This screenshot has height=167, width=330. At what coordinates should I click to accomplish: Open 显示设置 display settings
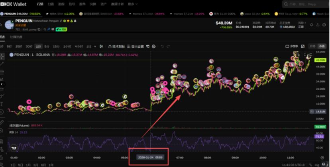[136, 47]
